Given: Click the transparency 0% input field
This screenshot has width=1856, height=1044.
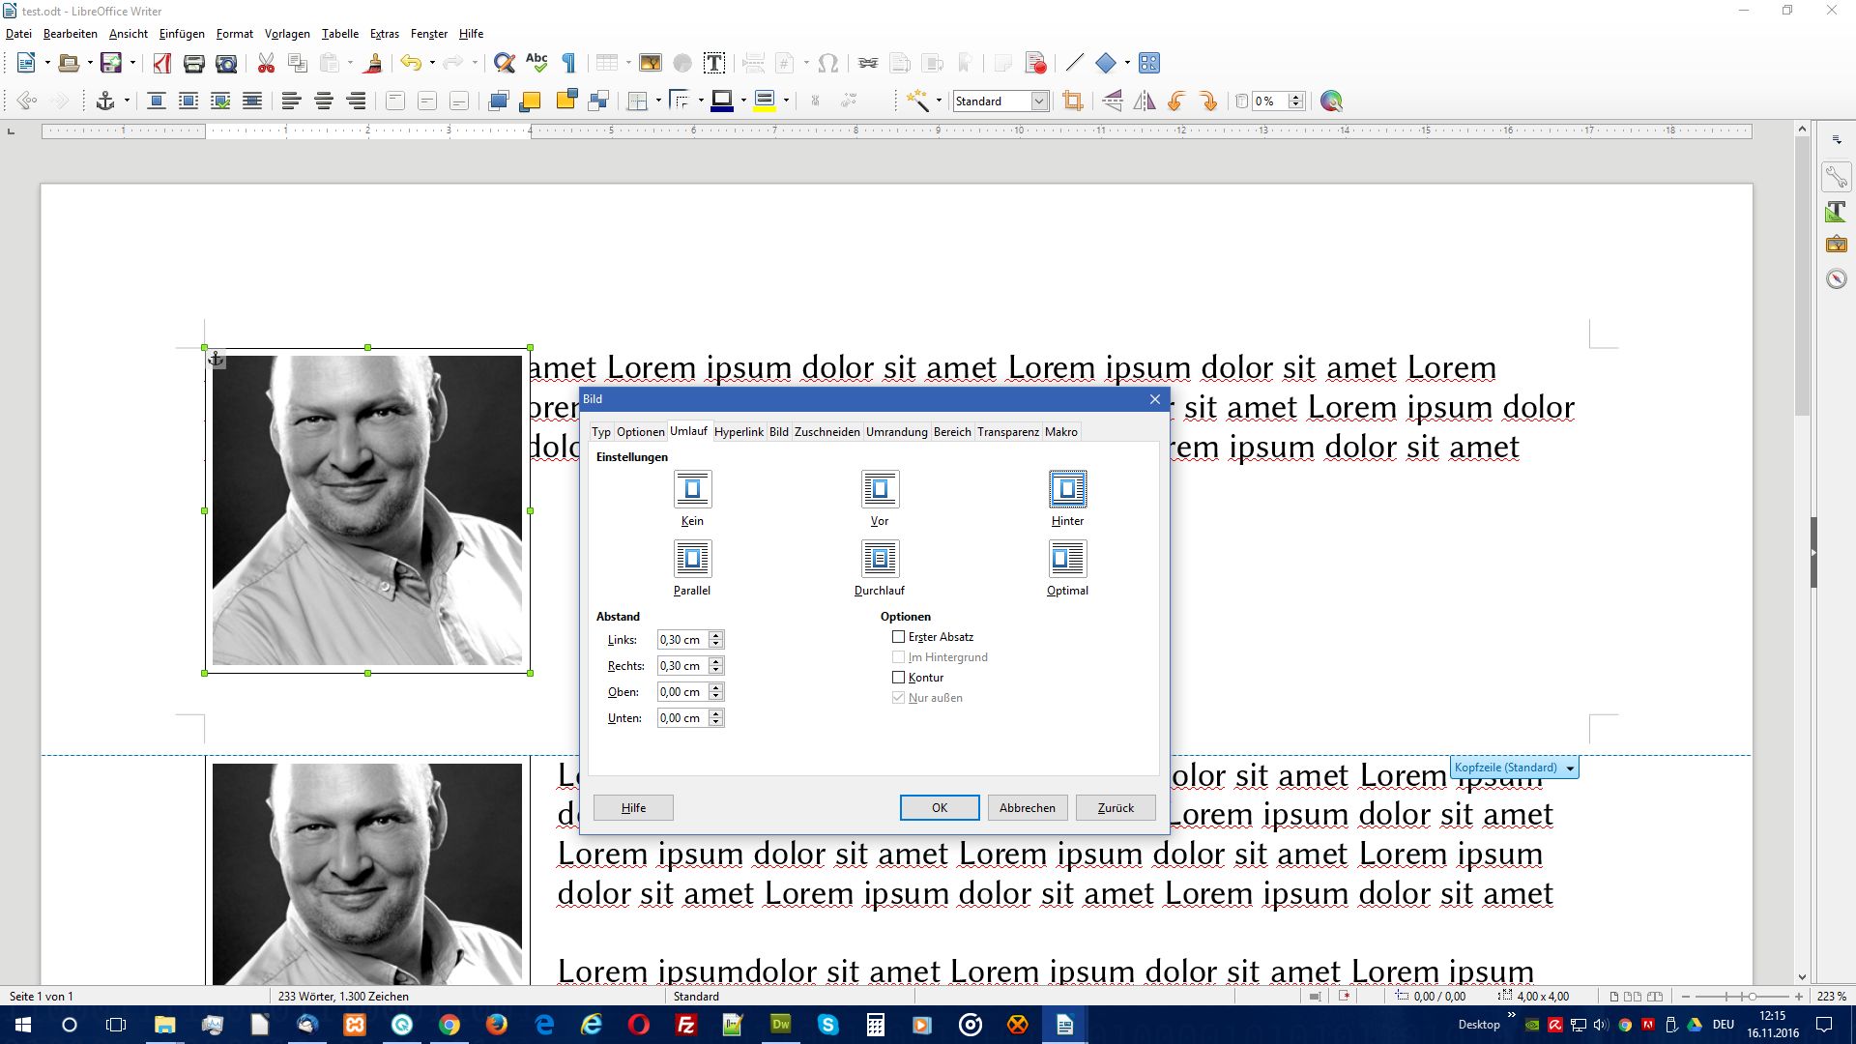Looking at the screenshot, I should tap(1270, 101).
